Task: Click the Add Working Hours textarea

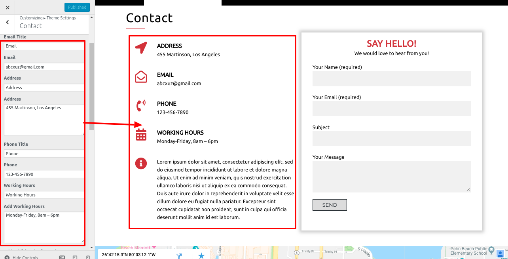Action: [44, 227]
